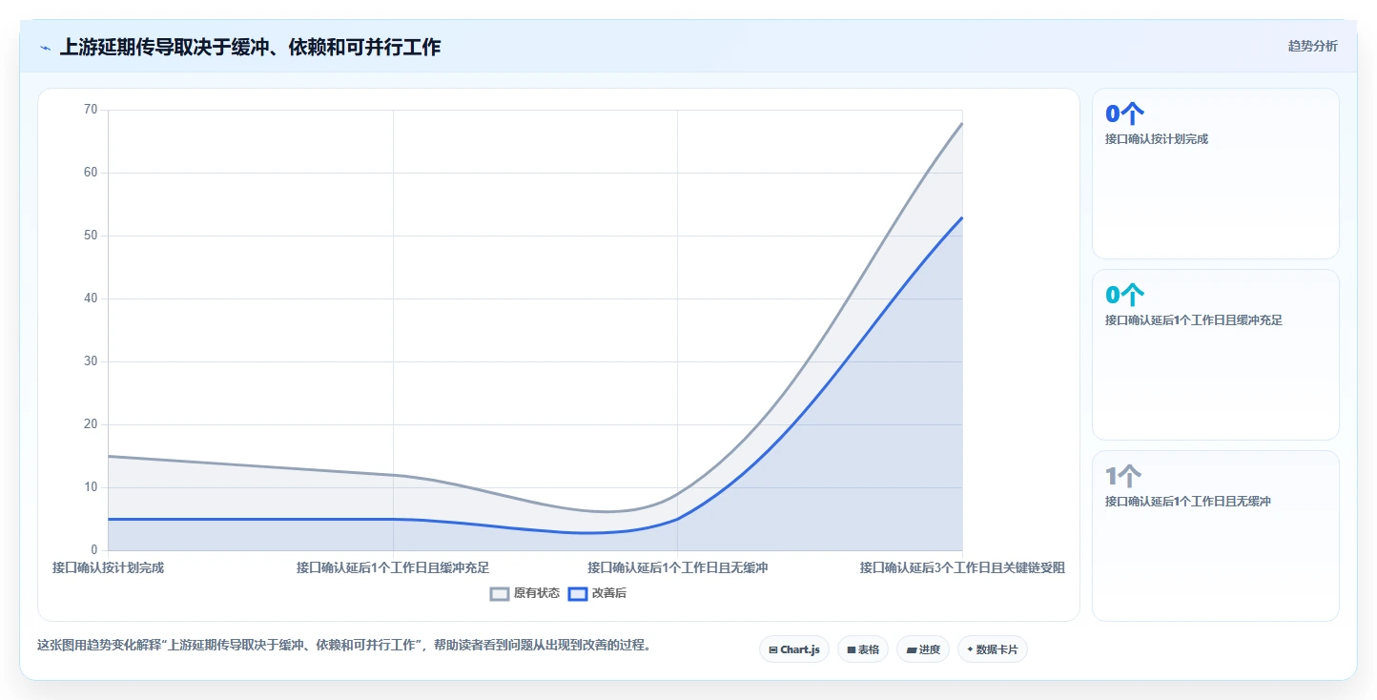Click the y-axis value 50
The width and height of the screenshot is (1377, 700).
91,236
